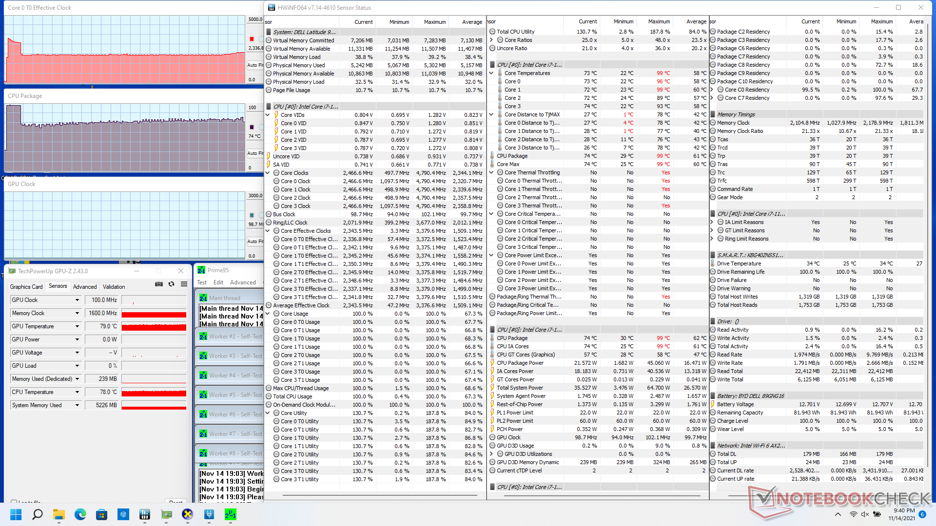The image size is (936, 526).
Task: Open Microsoft Edge from taskbar
Action: (x=80, y=514)
